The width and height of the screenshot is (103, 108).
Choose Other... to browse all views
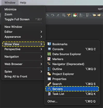(x=72, y=101)
